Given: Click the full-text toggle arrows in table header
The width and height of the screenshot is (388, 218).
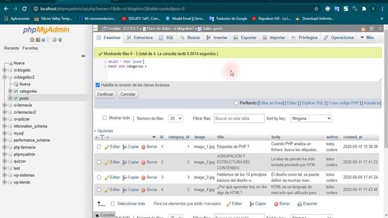Looking at the screenshot, I should pos(102,137).
